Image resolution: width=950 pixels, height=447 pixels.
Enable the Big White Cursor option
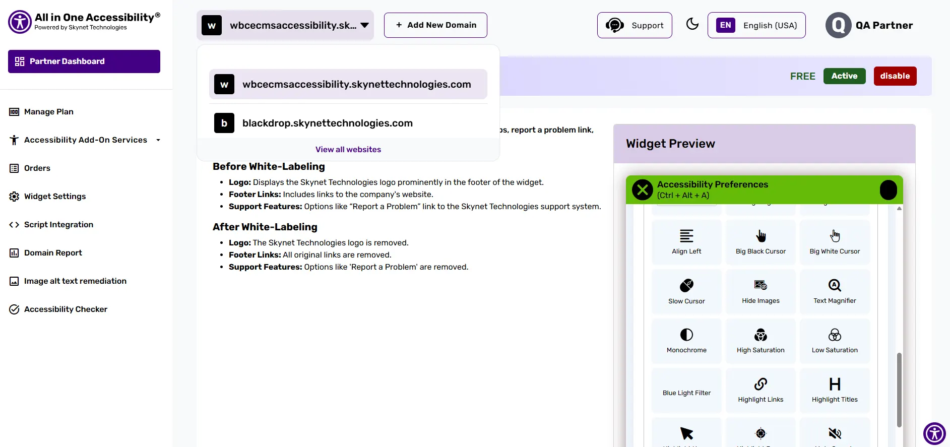point(835,242)
